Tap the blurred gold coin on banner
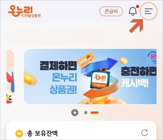 (30, 79)
